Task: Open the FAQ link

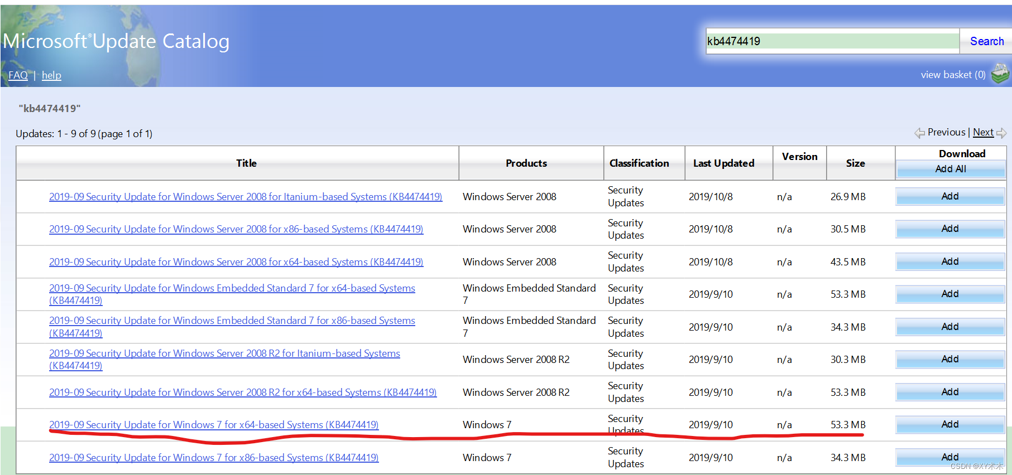Action: (x=18, y=75)
